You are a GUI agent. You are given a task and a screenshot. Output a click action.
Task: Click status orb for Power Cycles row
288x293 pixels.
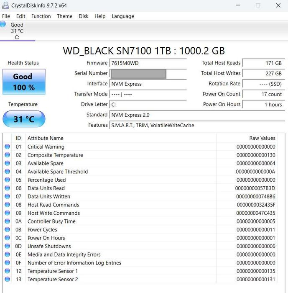[7, 229]
